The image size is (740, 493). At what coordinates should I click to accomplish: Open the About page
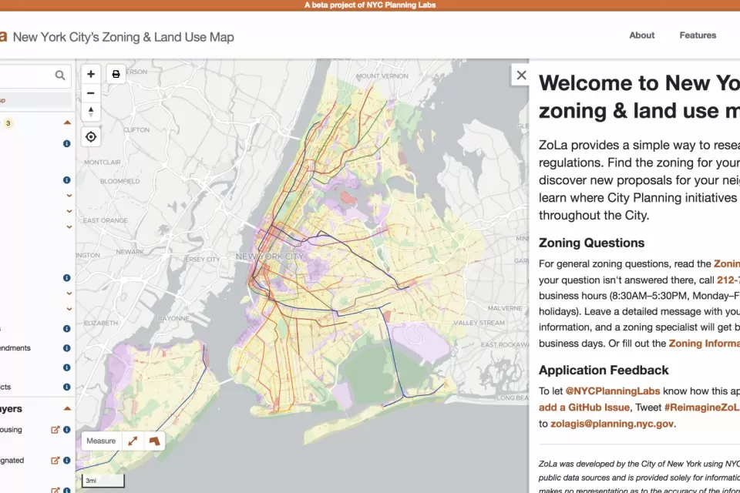641,35
